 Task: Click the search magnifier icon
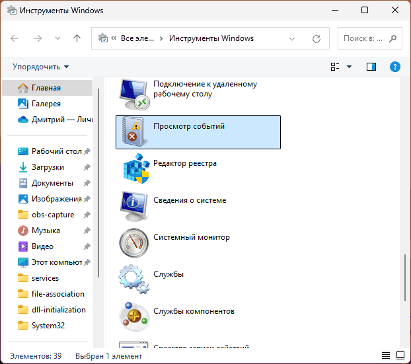pos(392,38)
